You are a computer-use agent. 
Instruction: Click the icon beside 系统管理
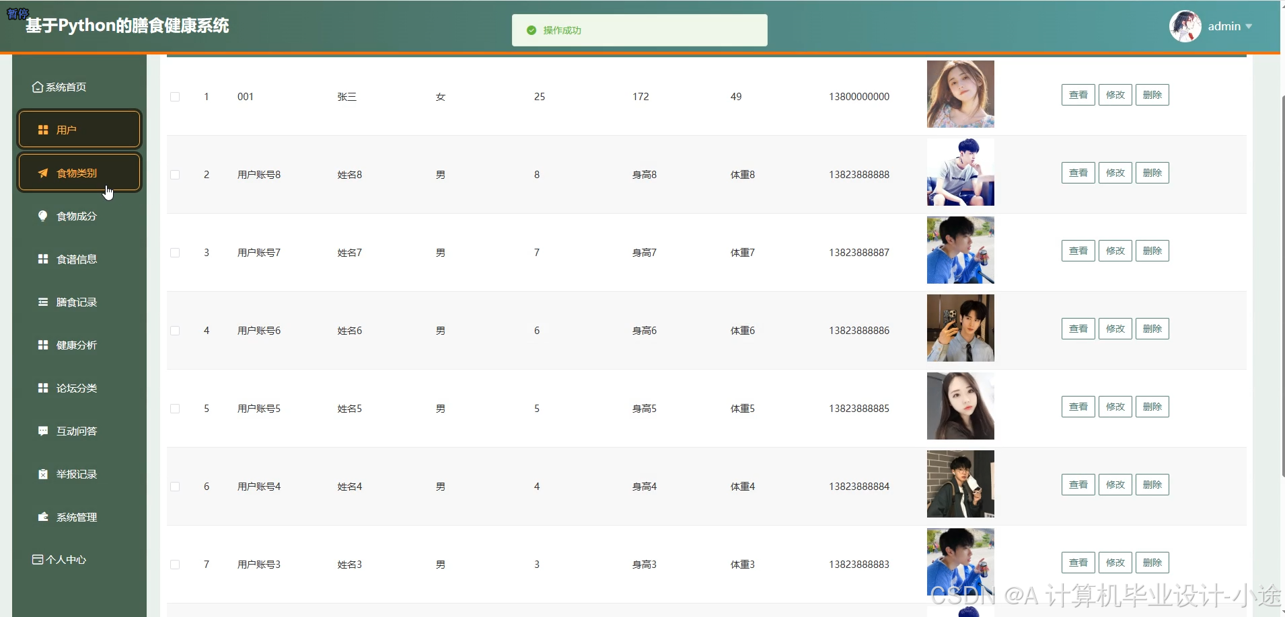click(43, 517)
